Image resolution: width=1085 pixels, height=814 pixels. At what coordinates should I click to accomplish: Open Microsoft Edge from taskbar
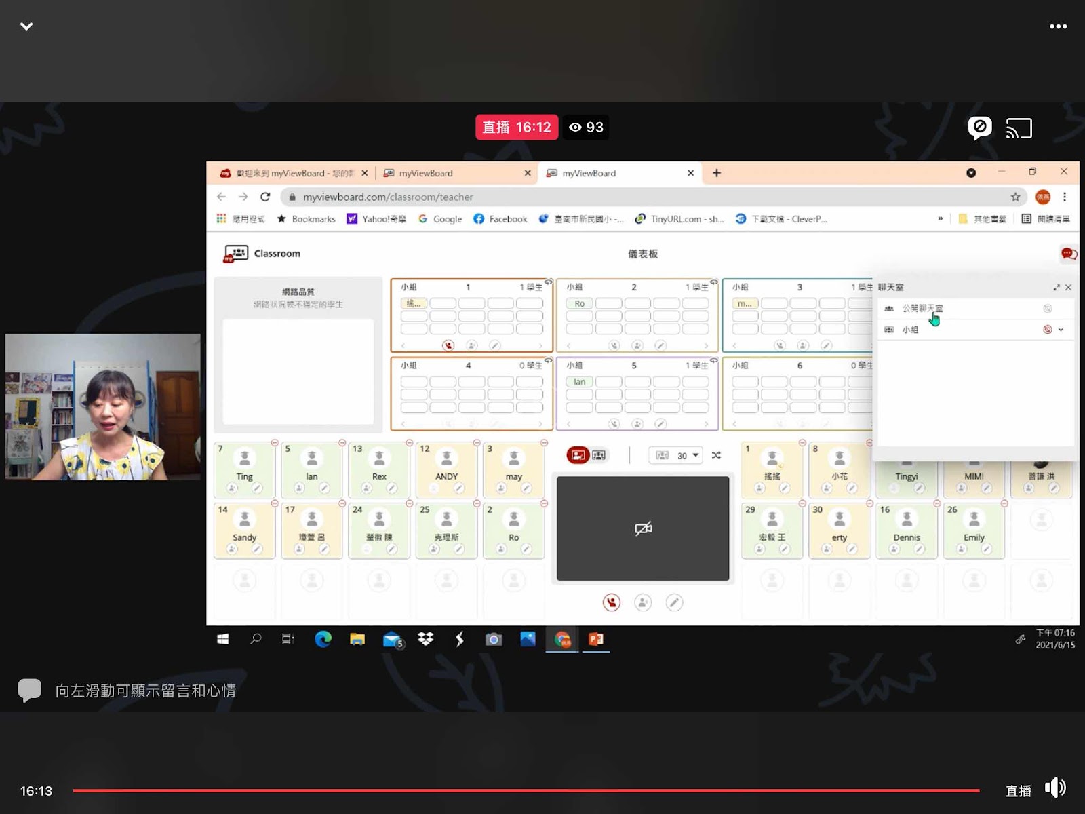coord(323,639)
